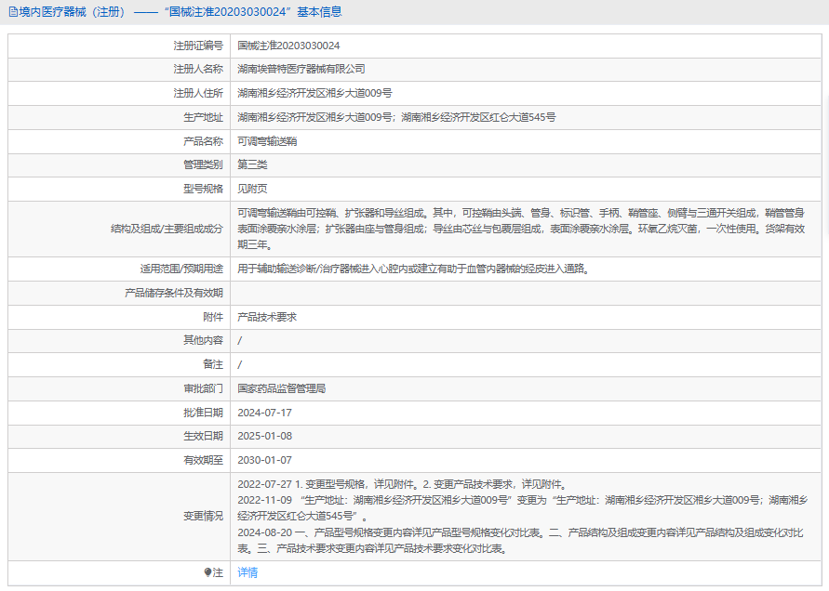Select effective date 2025-01-08
The image size is (829, 591).
(264, 436)
